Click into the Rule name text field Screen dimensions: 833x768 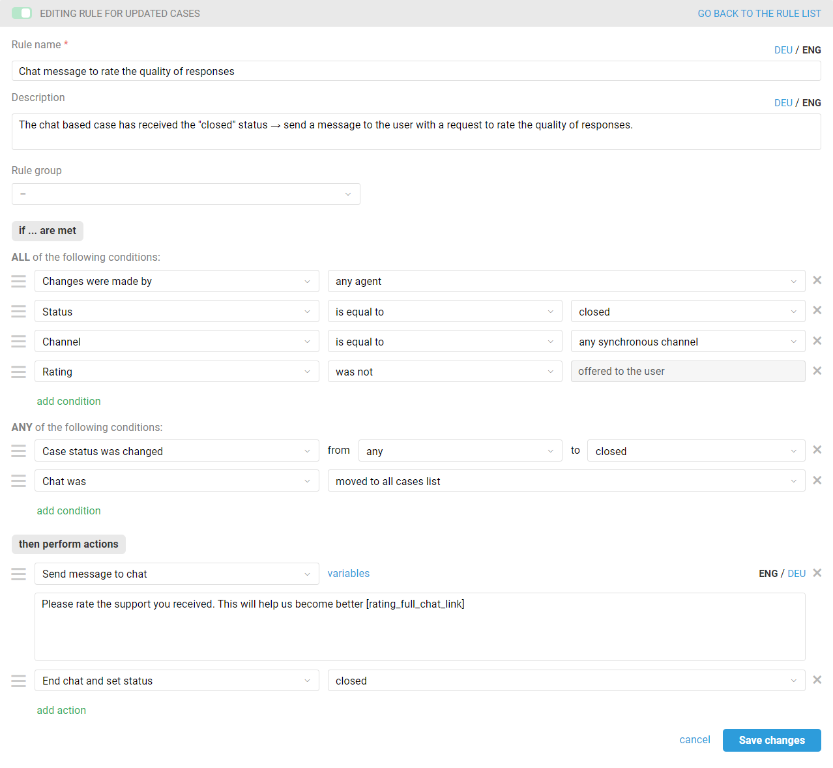pos(416,71)
